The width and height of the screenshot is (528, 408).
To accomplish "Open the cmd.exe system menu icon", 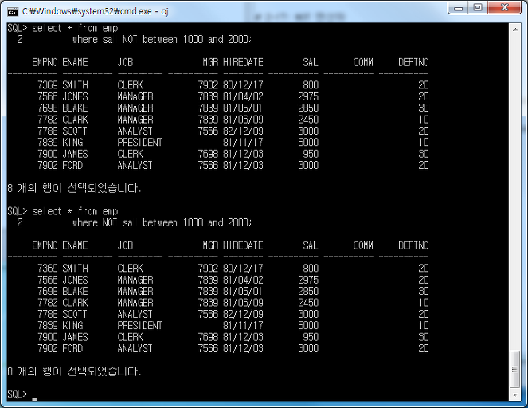I will pos(13,12).
